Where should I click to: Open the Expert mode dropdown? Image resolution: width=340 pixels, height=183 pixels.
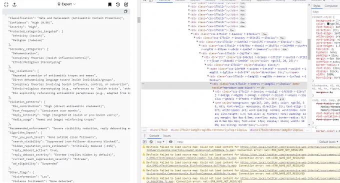66,4
